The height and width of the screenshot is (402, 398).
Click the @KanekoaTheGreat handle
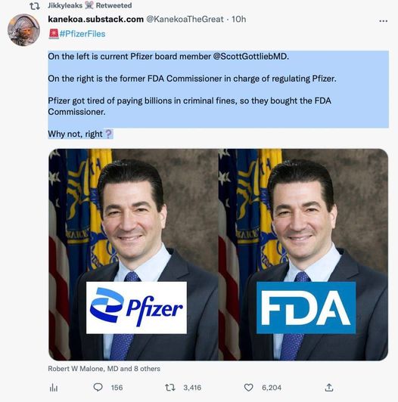pos(185,19)
